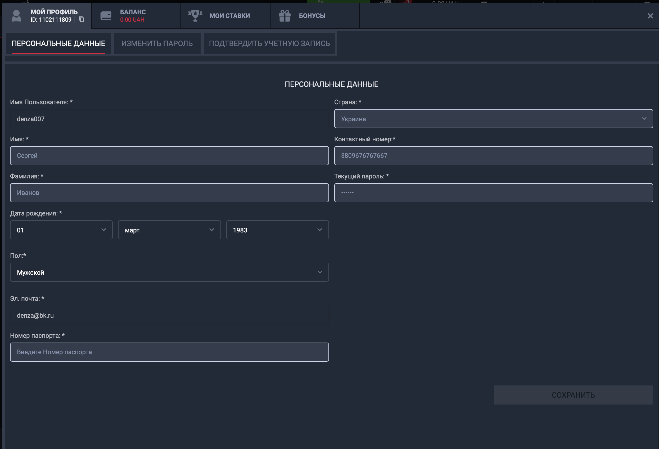Click the Текущий пароль field
The image size is (659, 449).
(x=493, y=192)
